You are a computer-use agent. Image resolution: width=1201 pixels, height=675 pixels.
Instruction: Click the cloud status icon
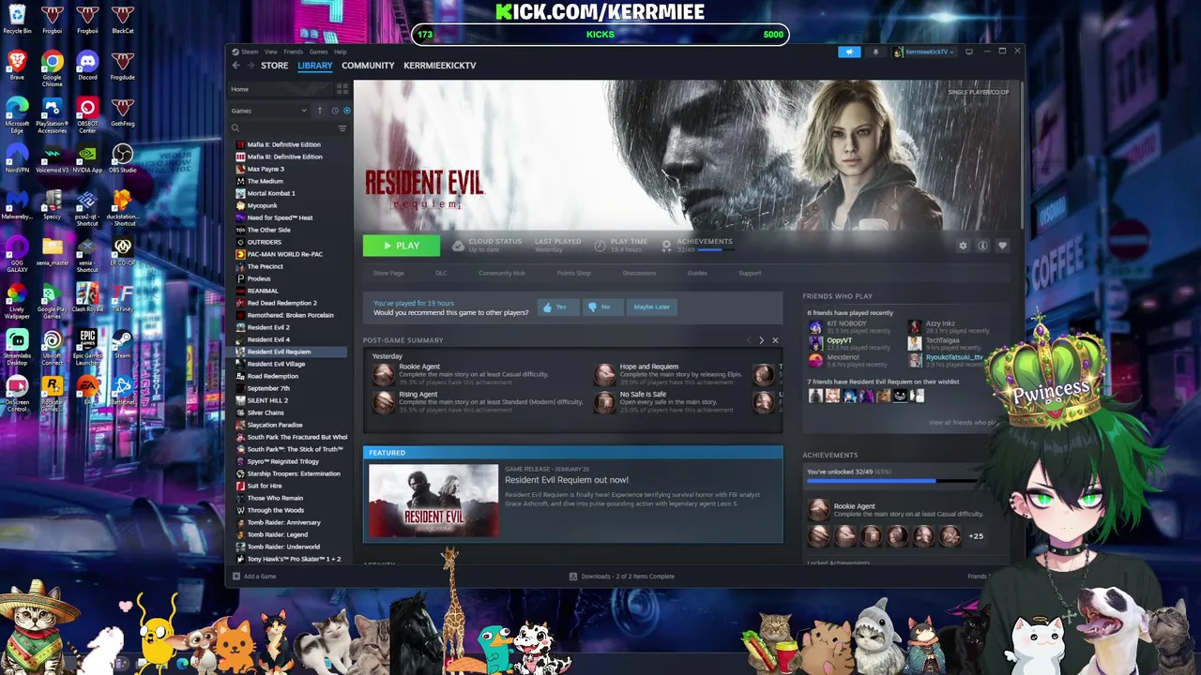click(x=458, y=246)
